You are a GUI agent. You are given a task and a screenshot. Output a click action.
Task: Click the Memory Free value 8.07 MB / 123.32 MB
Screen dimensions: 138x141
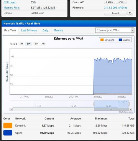43,8
